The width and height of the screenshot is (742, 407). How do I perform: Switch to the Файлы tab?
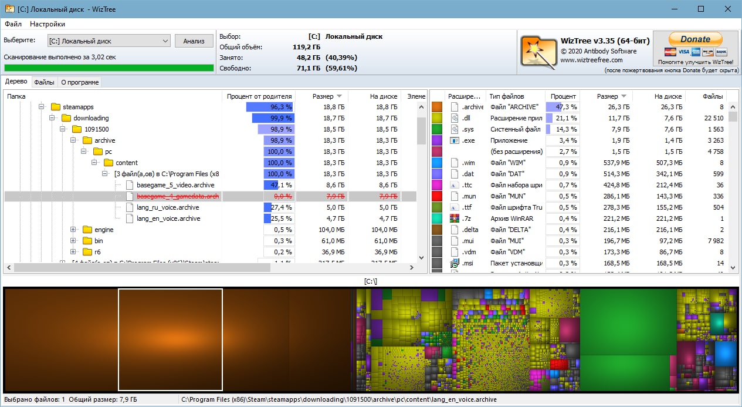click(x=44, y=82)
